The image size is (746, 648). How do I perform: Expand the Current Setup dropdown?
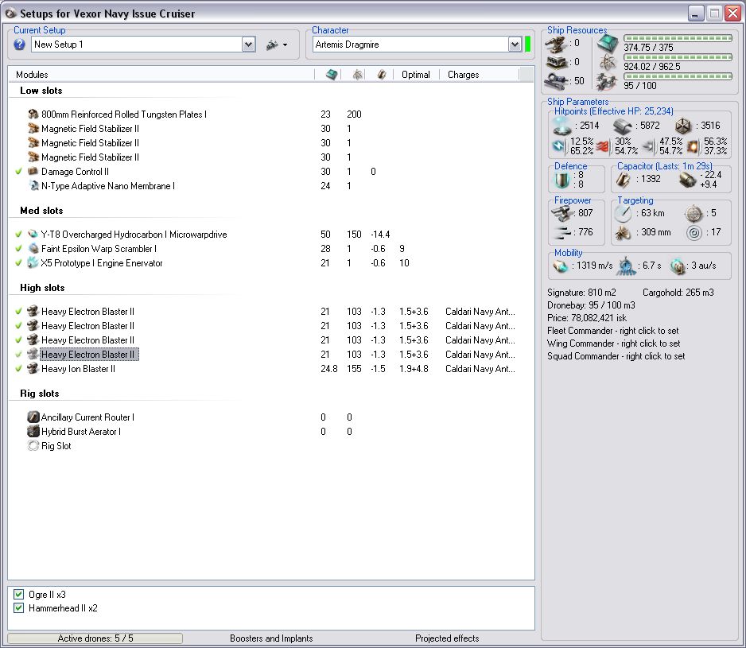[248, 45]
